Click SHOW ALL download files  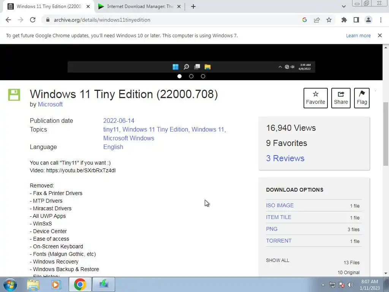click(x=277, y=260)
